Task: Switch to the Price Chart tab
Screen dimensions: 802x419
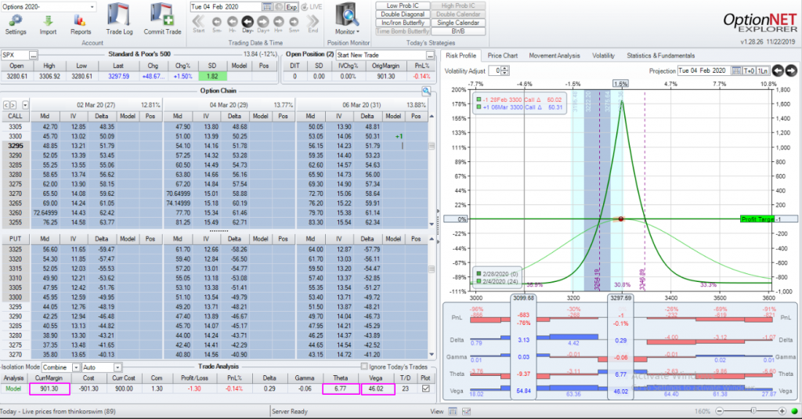Action: [x=502, y=56]
